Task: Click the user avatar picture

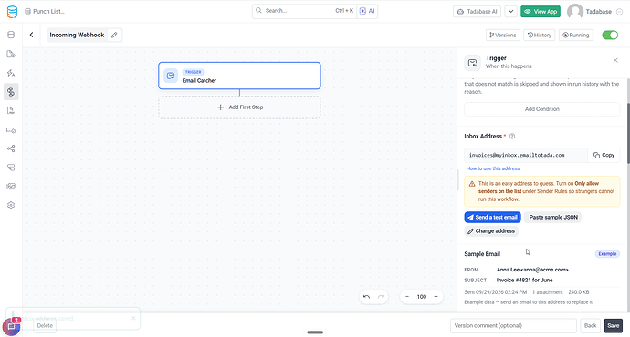Action: [x=575, y=12]
